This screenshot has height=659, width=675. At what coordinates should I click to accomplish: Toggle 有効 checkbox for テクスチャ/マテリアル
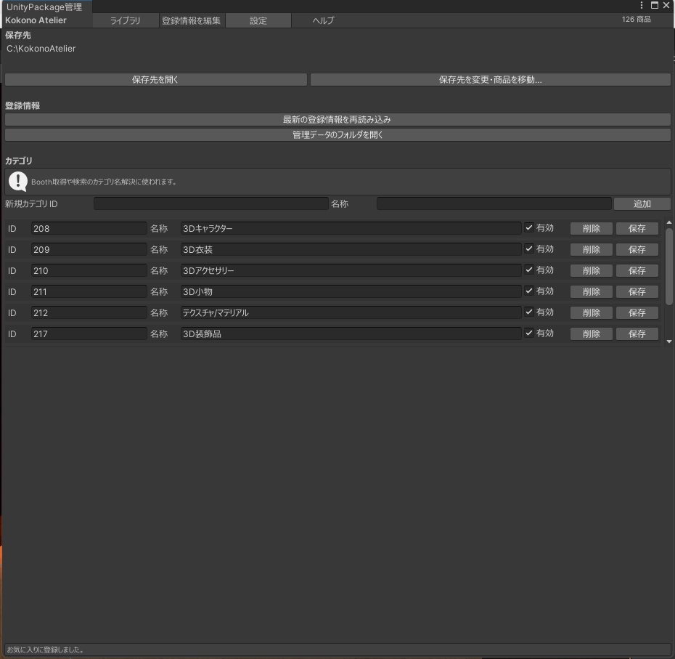click(529, 312)
